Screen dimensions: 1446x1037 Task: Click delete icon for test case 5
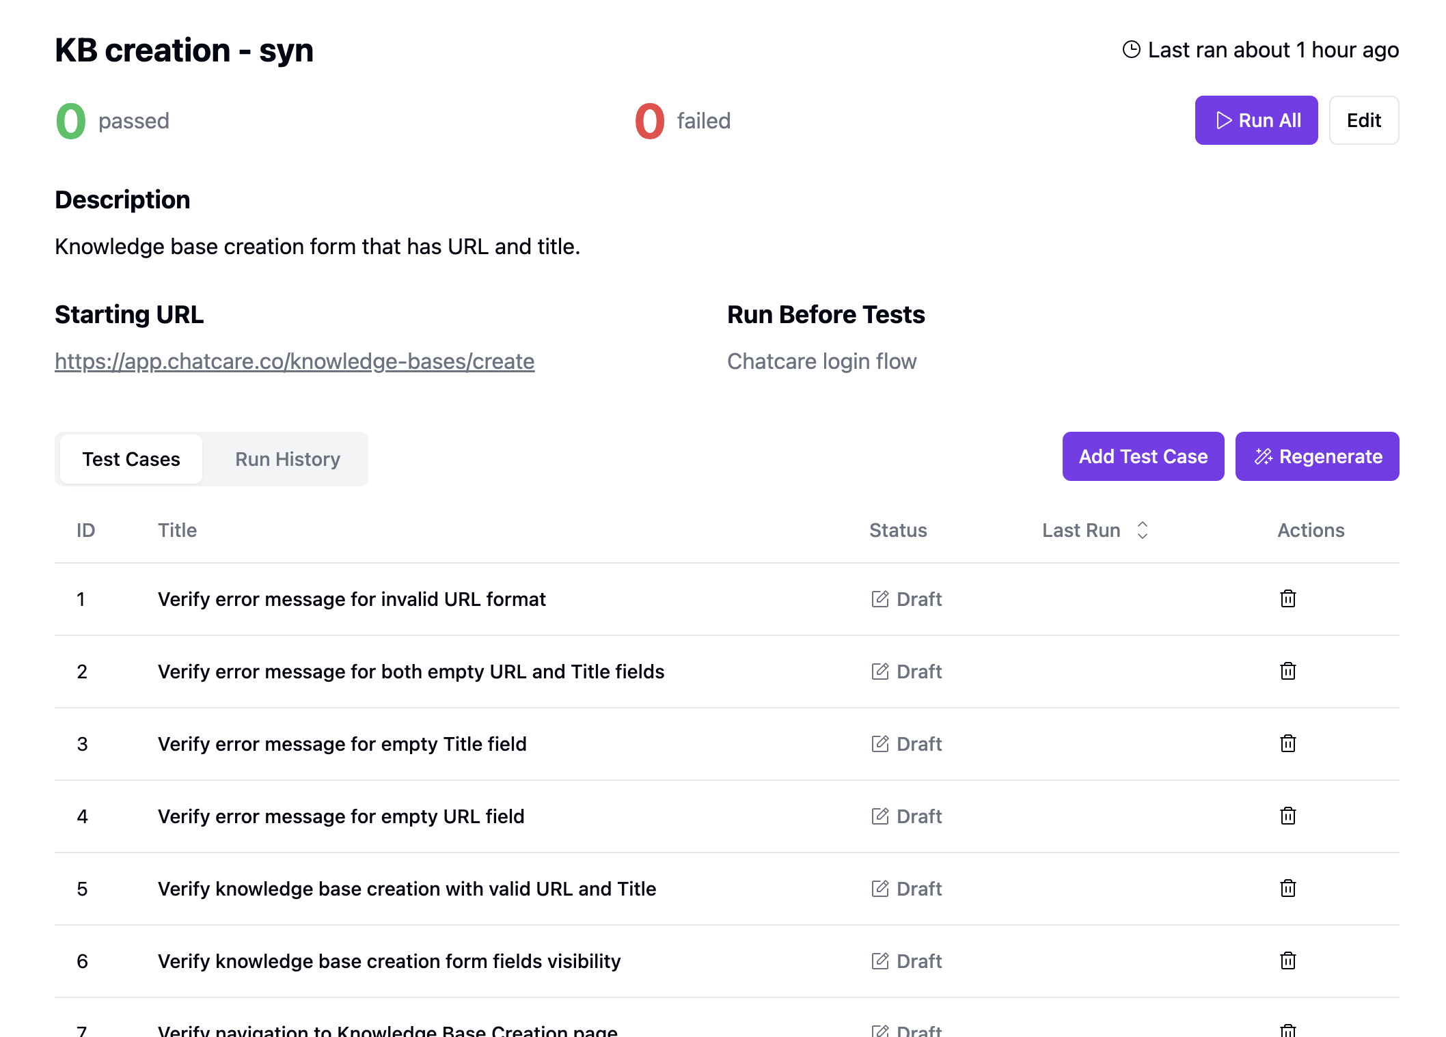tap(1287, 888)
